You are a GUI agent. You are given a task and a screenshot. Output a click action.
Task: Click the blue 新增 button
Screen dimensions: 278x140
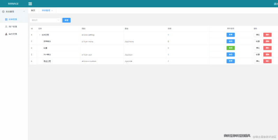[66, 20]
